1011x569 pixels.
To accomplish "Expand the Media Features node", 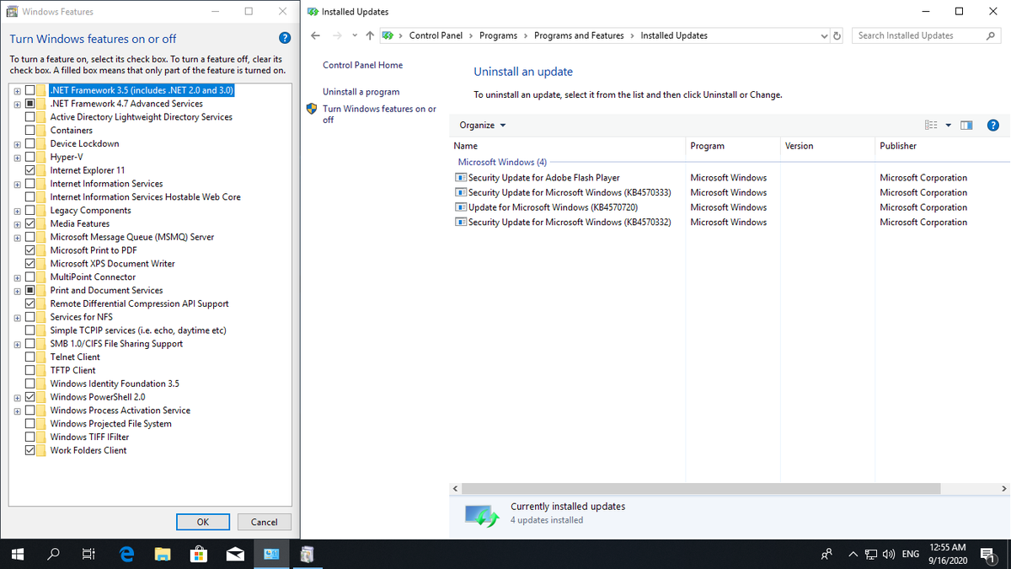I will (17, 224).
